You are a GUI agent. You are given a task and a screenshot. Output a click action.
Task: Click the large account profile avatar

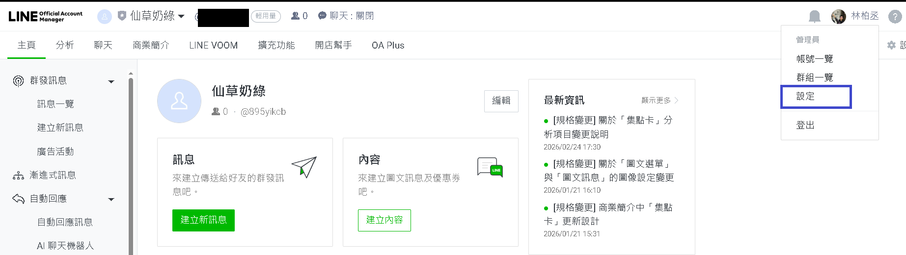pos(179,101)
